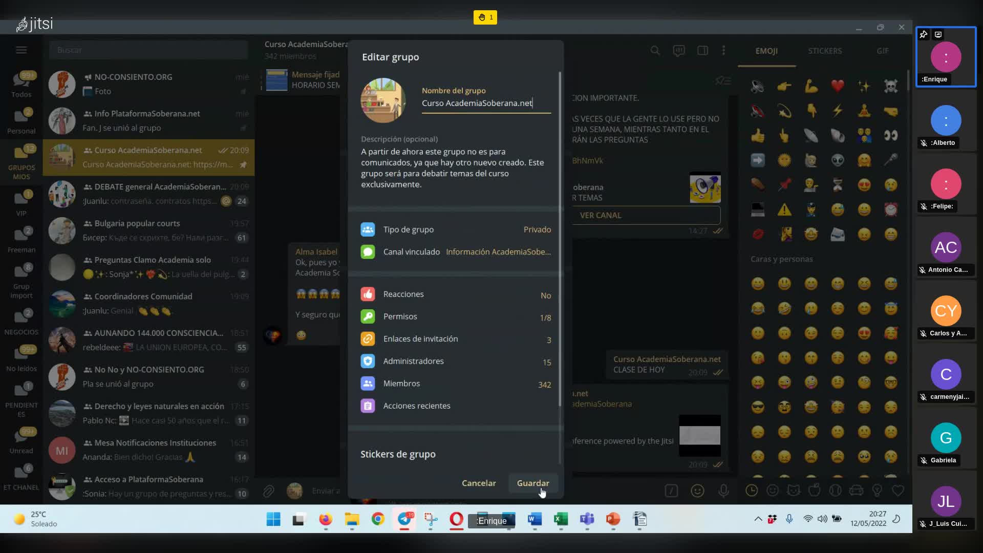Viewport: 983px width, 553px height.
Task: Pick the alarm clock emoji
Action: [x=891, y=209]
